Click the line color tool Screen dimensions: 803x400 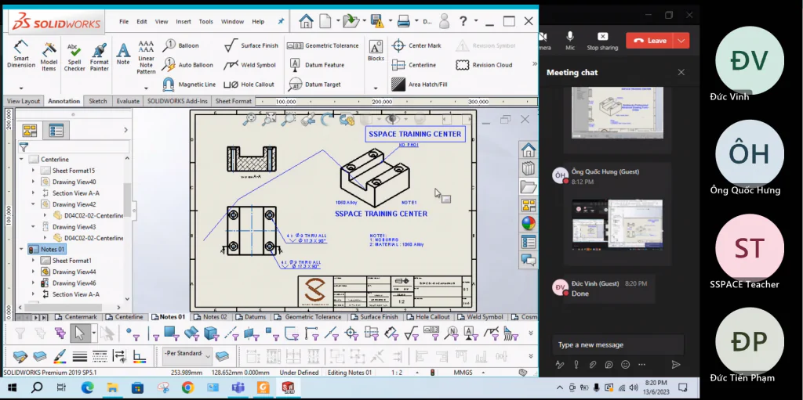tap(60, 355)
